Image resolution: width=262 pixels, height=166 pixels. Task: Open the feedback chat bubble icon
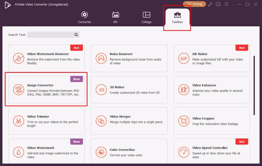[x=218, y=4]
